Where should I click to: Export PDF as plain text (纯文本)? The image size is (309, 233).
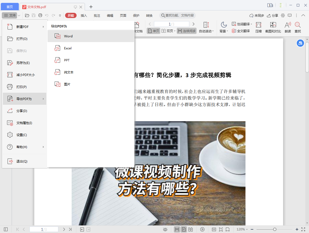pyautogui.click(x=91, y=72)
